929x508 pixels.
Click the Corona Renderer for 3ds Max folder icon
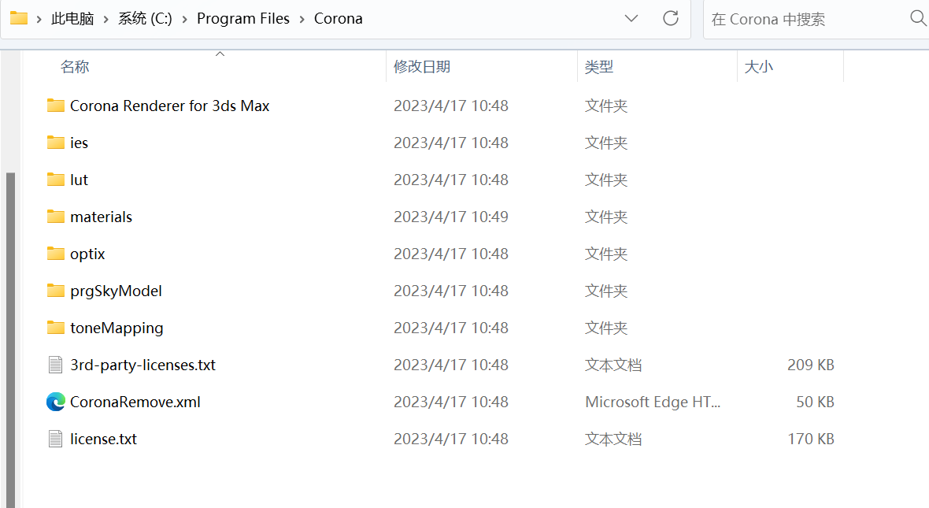[56, 106]
